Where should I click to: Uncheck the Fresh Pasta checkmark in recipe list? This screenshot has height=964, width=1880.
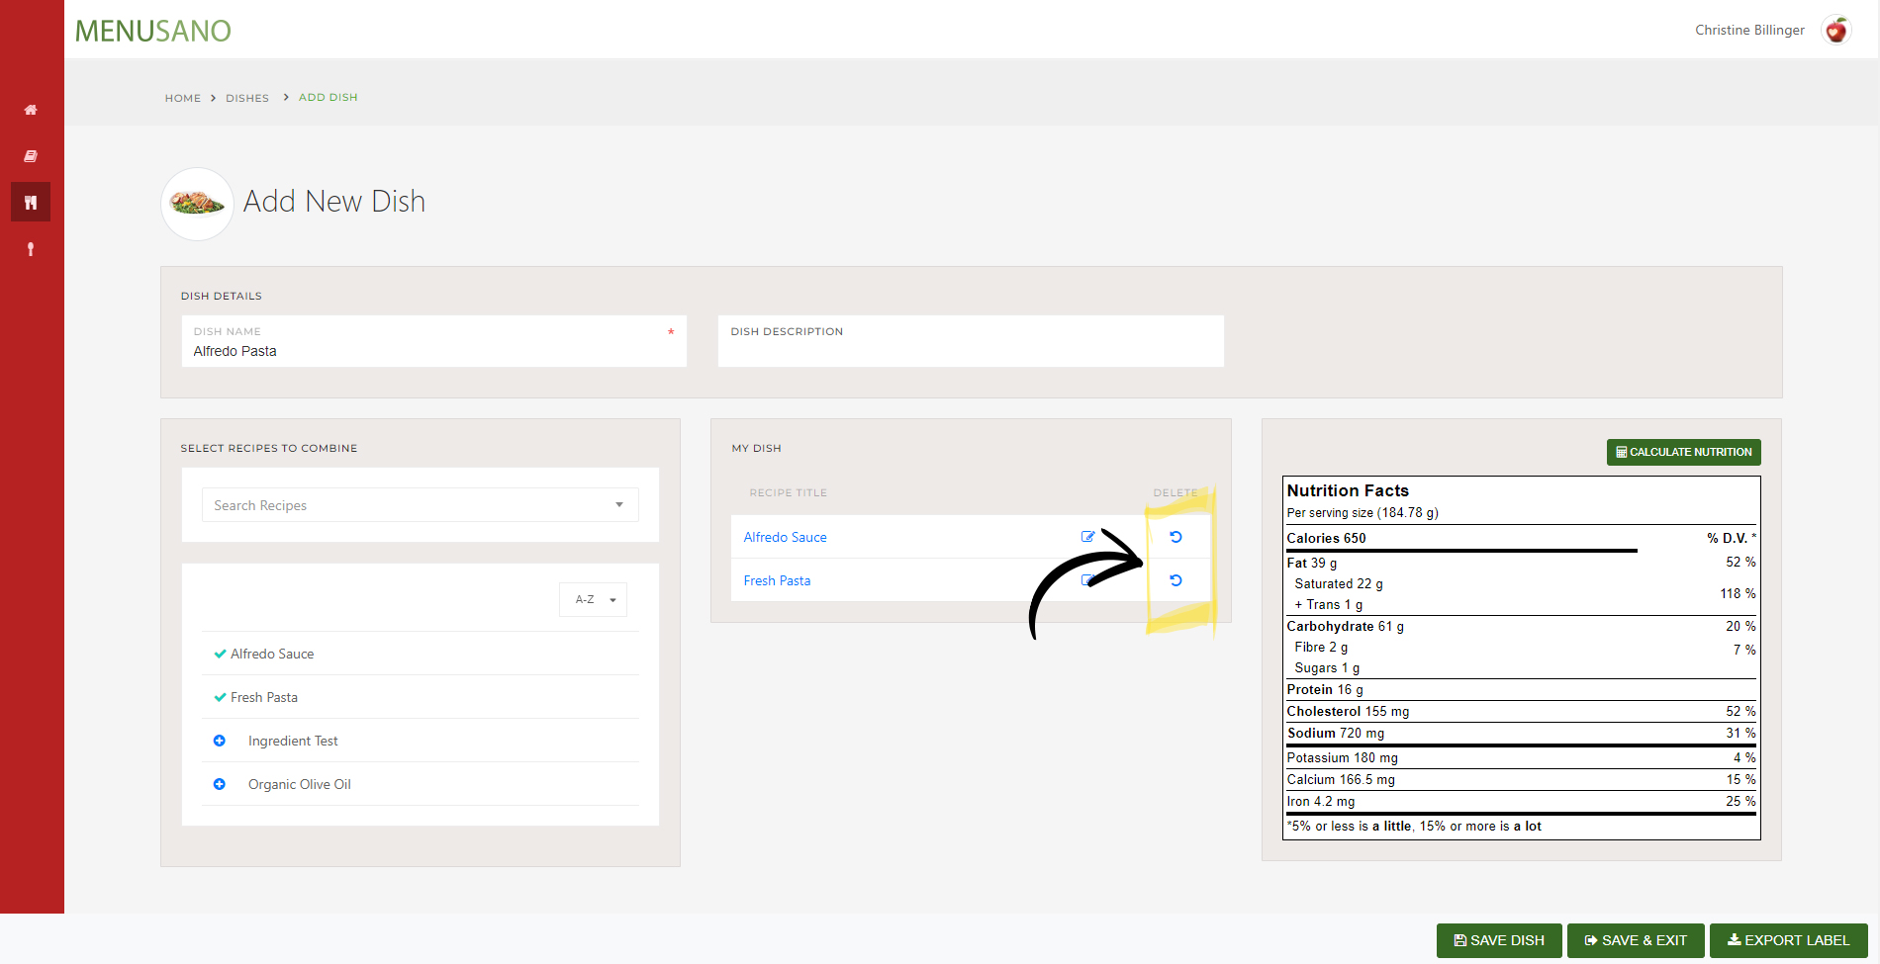click(220, 697)
